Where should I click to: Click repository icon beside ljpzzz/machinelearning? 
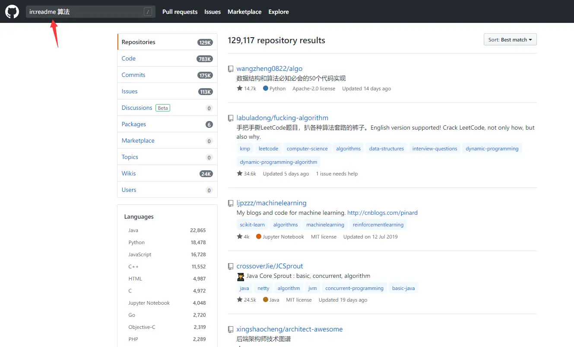(x=231, y=203)
